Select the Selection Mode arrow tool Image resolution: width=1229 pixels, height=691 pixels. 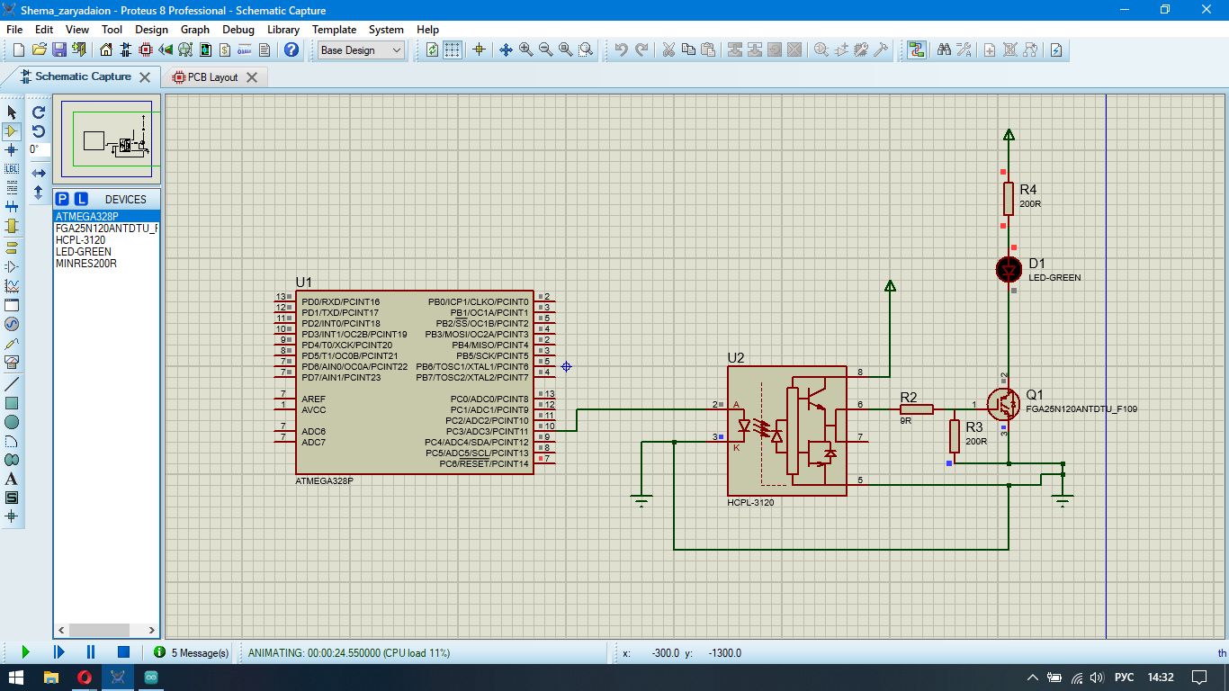(x=12, y=112)
